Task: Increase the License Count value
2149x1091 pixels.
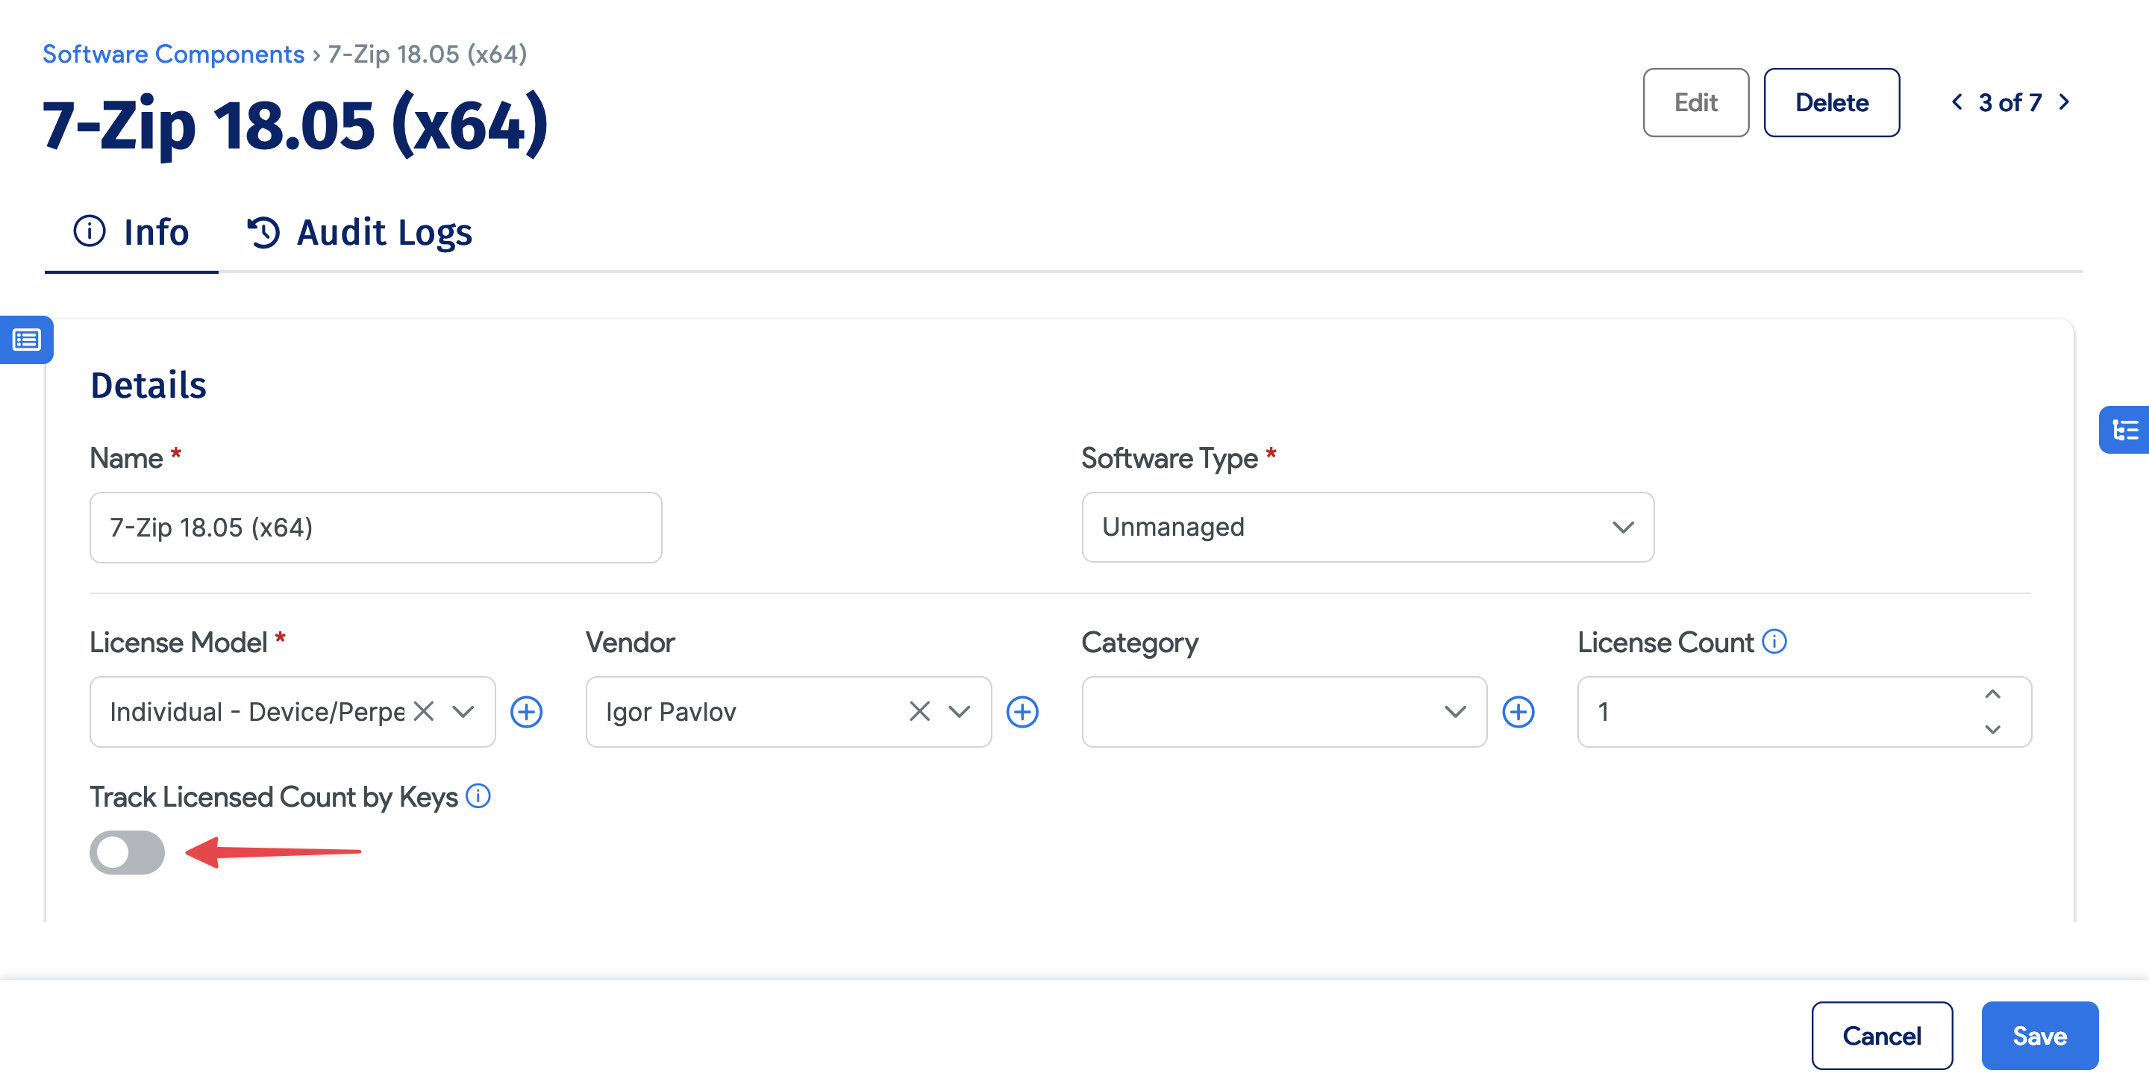Action: 1993,694
